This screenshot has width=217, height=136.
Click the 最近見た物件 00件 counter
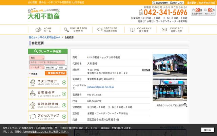click(x=197, y=11)
